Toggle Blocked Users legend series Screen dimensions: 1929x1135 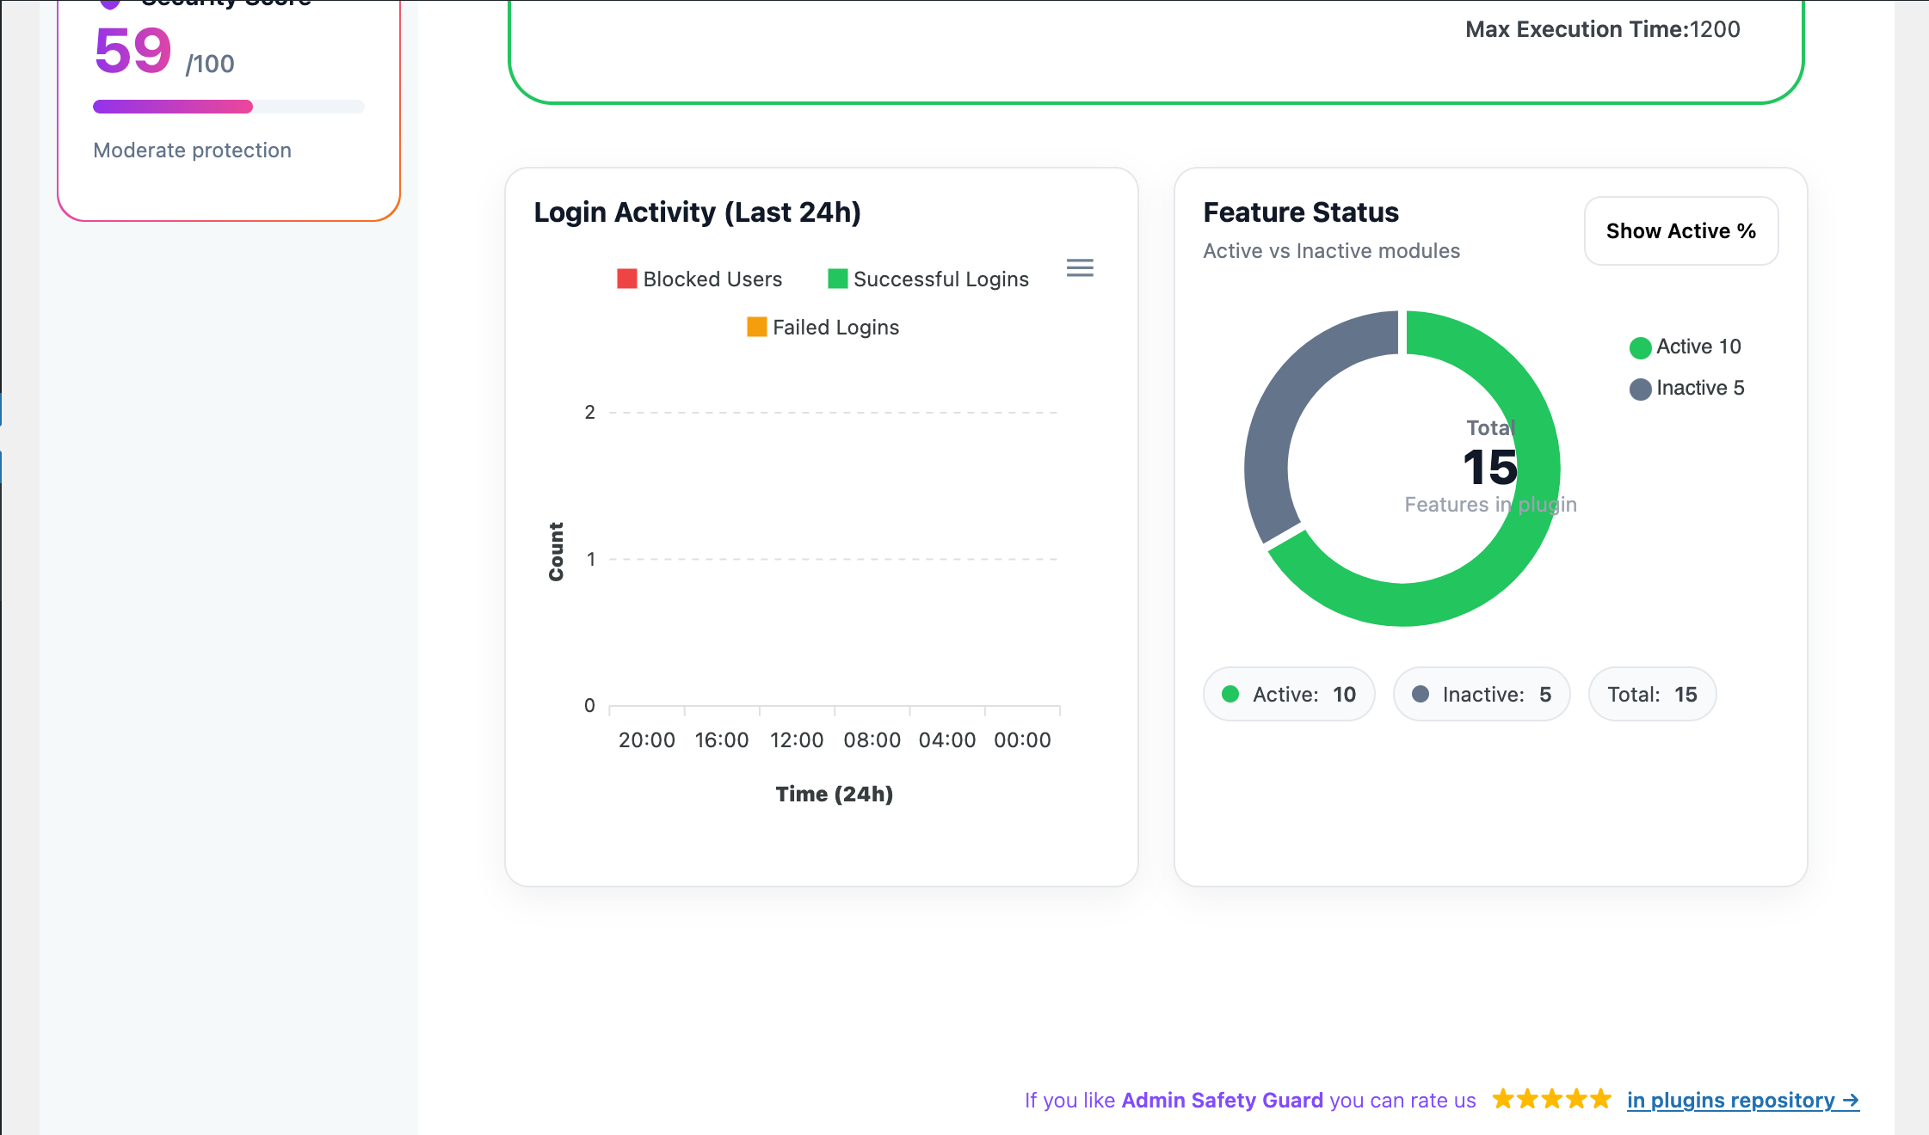click(699, 279)
